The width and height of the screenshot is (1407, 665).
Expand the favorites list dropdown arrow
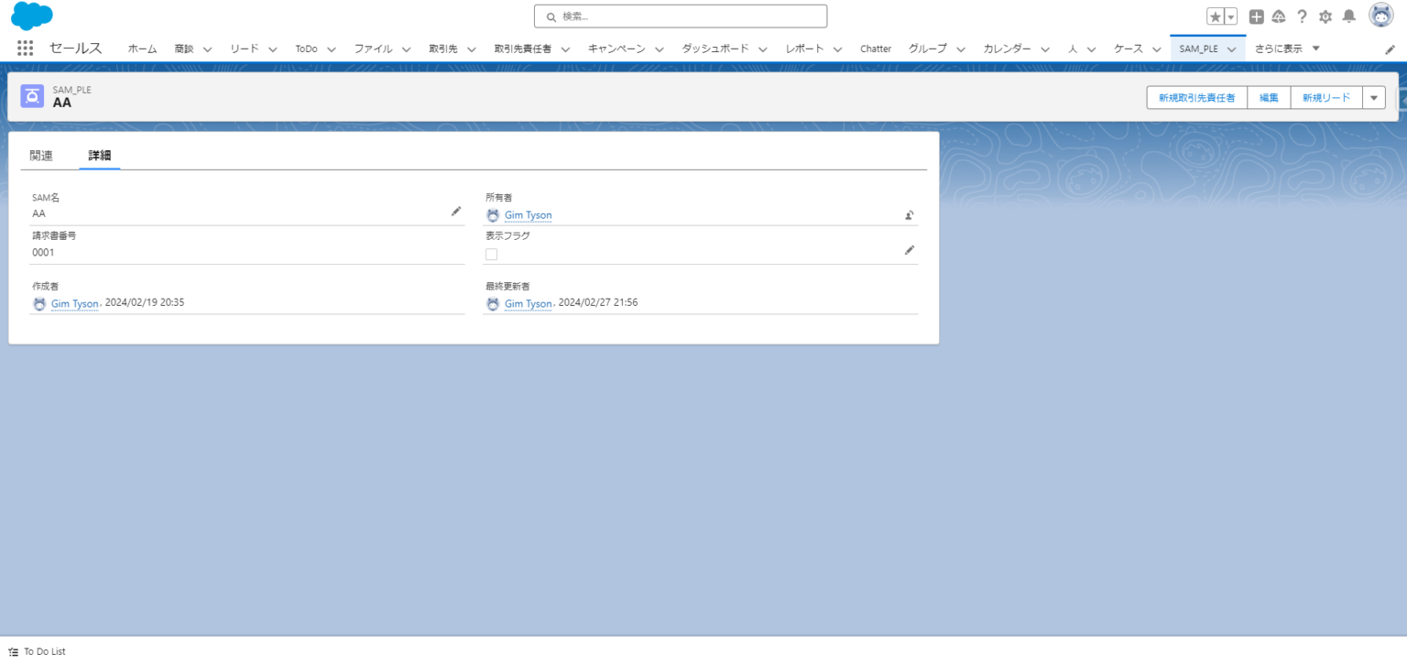(x=1231, y=16)
